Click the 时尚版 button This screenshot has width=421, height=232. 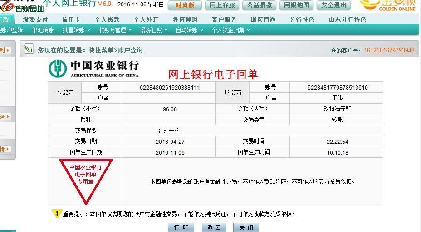pyautogui.click(x=185, y=5)
